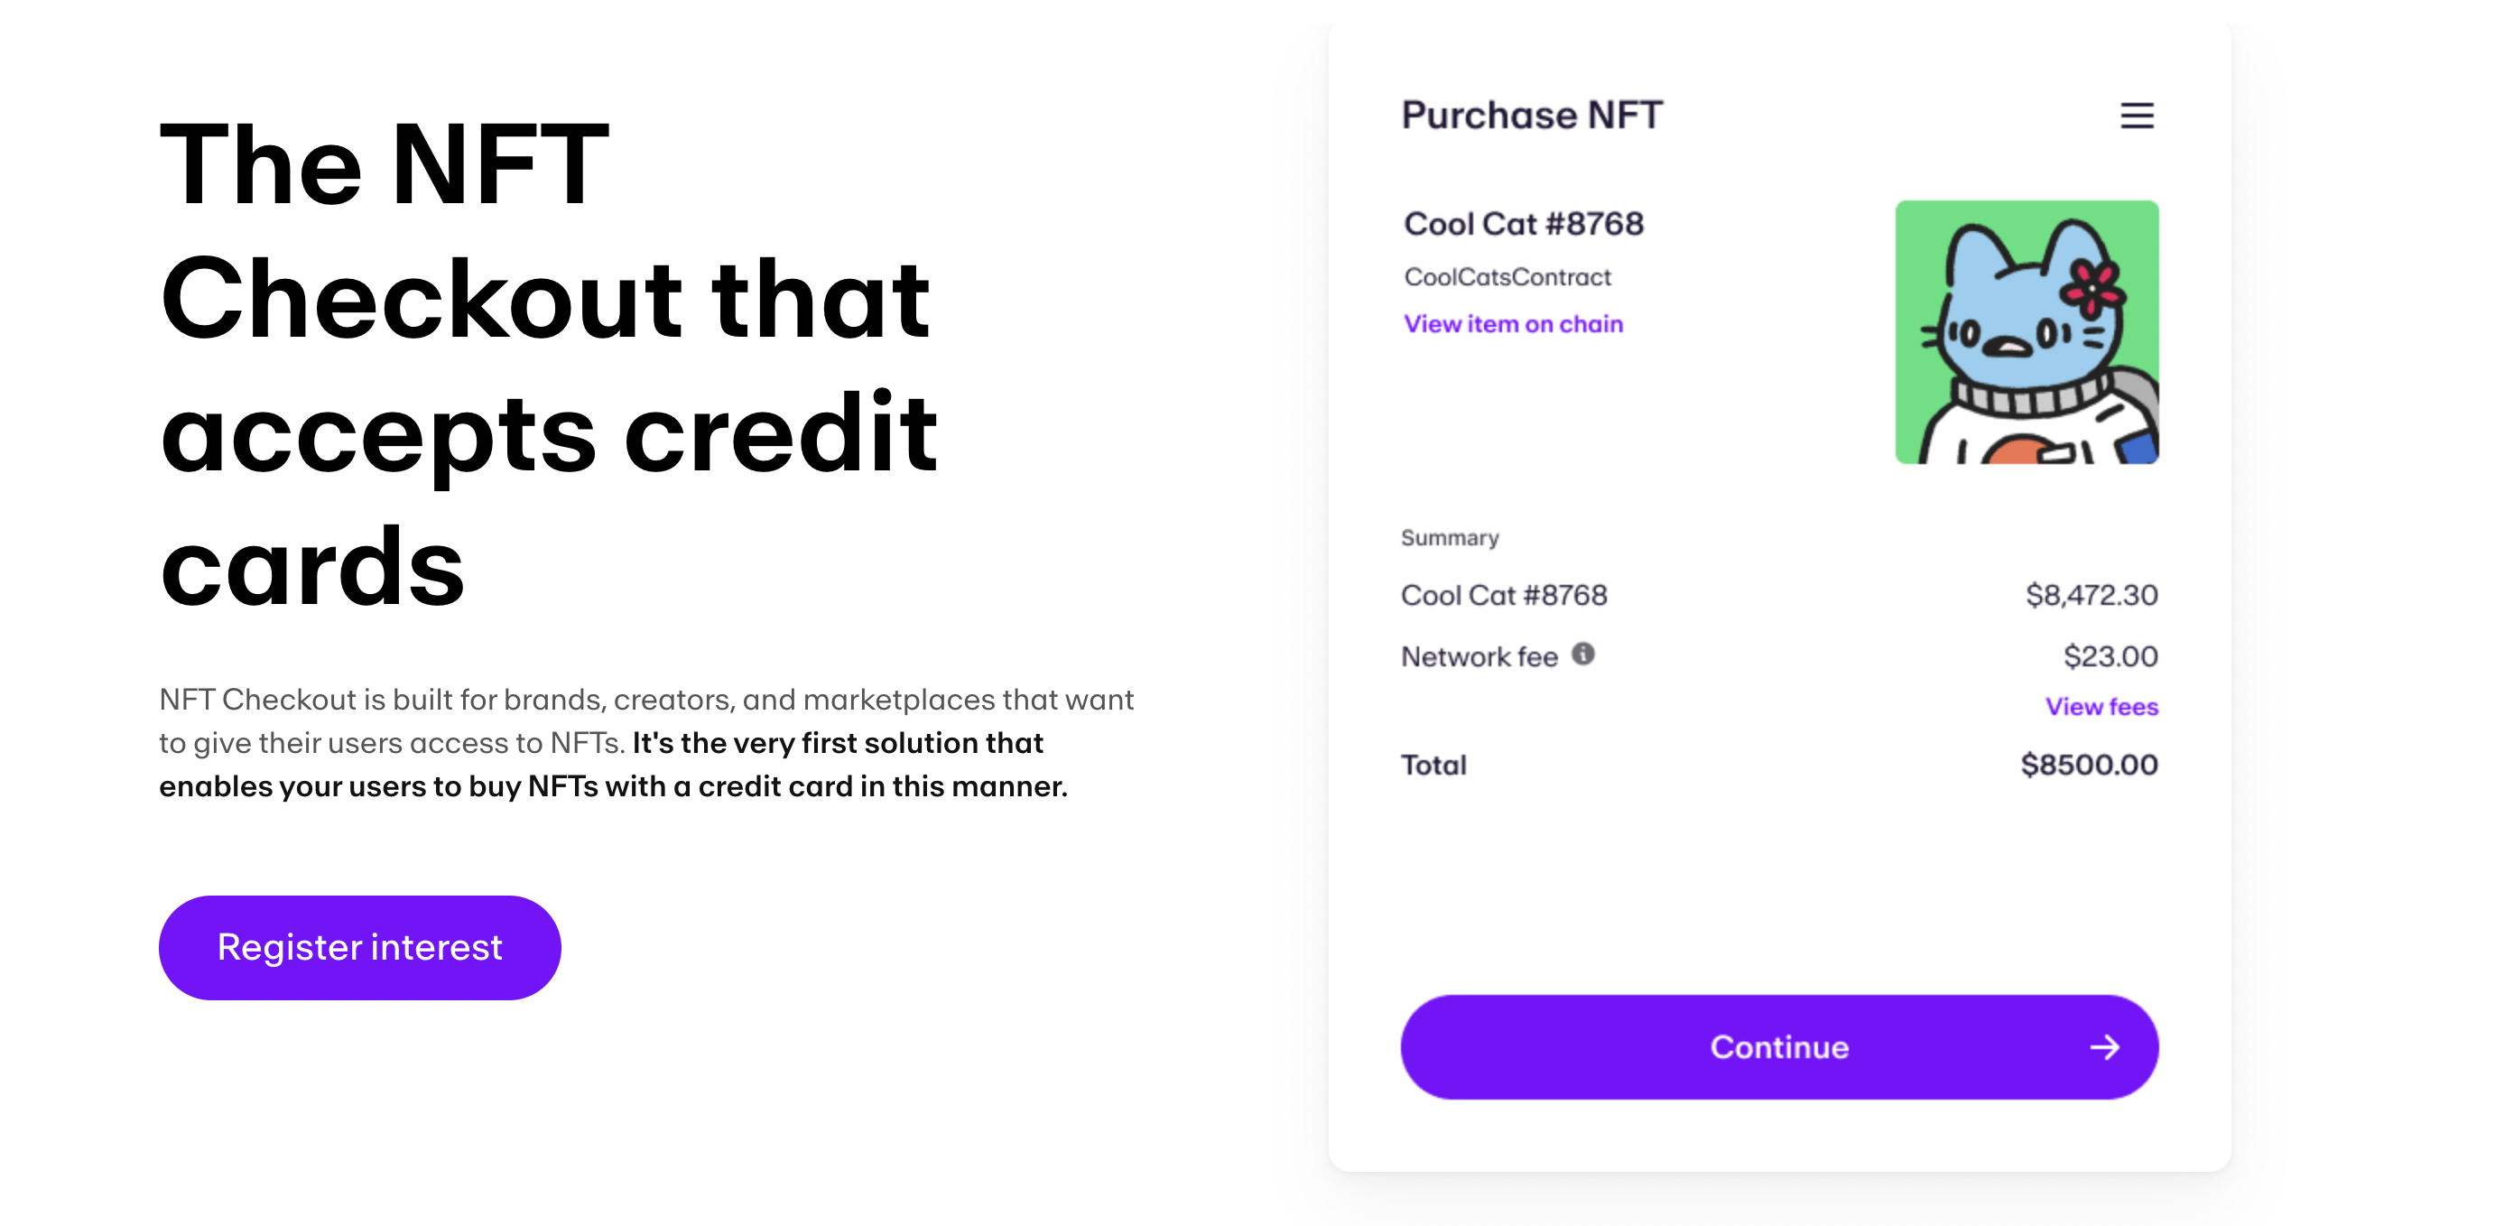Click the "Network fee" label text
The height and width of the screenshot is (1226, 2495).
click(1479, 656)
